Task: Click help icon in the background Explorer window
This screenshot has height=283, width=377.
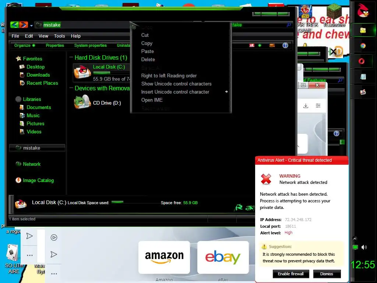Action: tap(337, 133)
